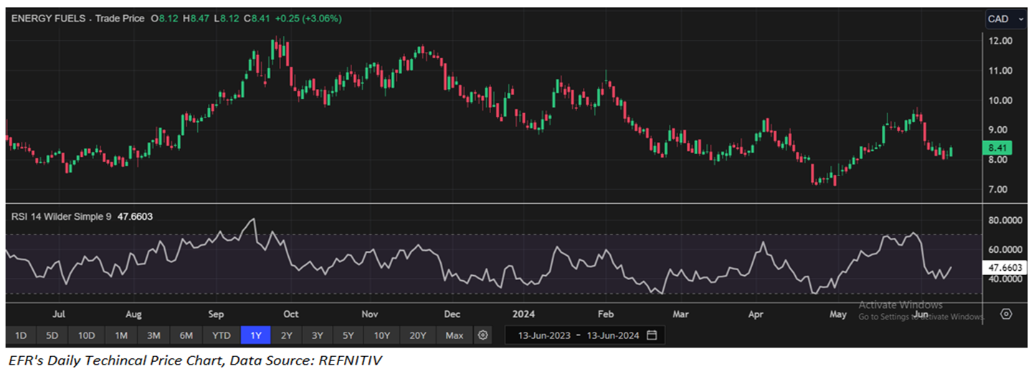
Task: Set the chart to 6M range
Action: point(186,335)
